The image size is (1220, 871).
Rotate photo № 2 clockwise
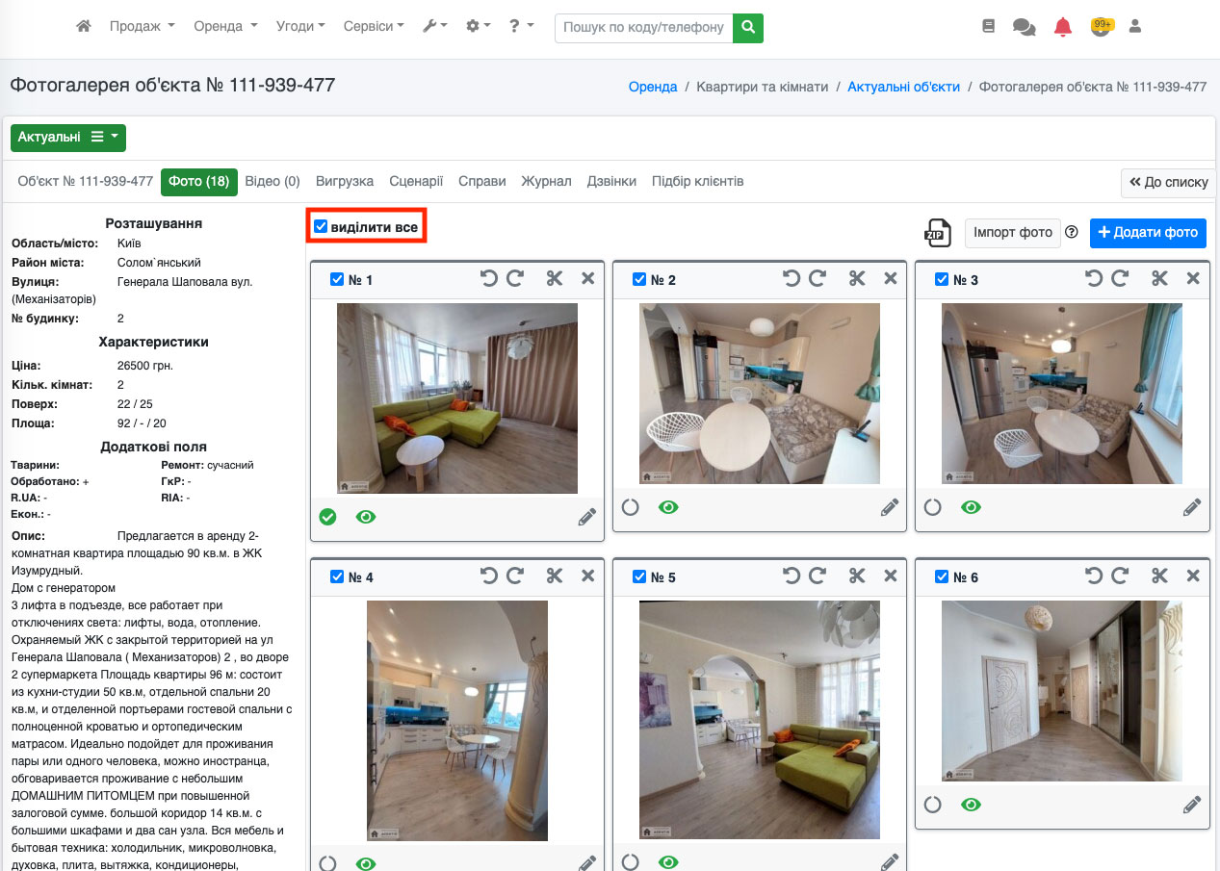click(x=818, y=279)
